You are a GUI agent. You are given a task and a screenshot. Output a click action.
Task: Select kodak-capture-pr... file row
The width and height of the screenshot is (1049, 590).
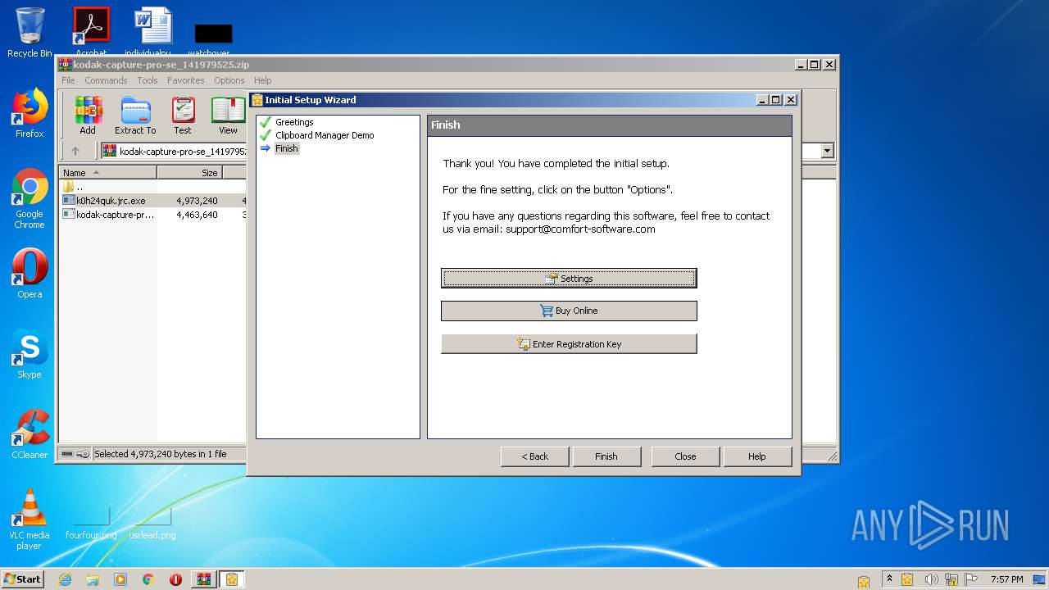152,215
